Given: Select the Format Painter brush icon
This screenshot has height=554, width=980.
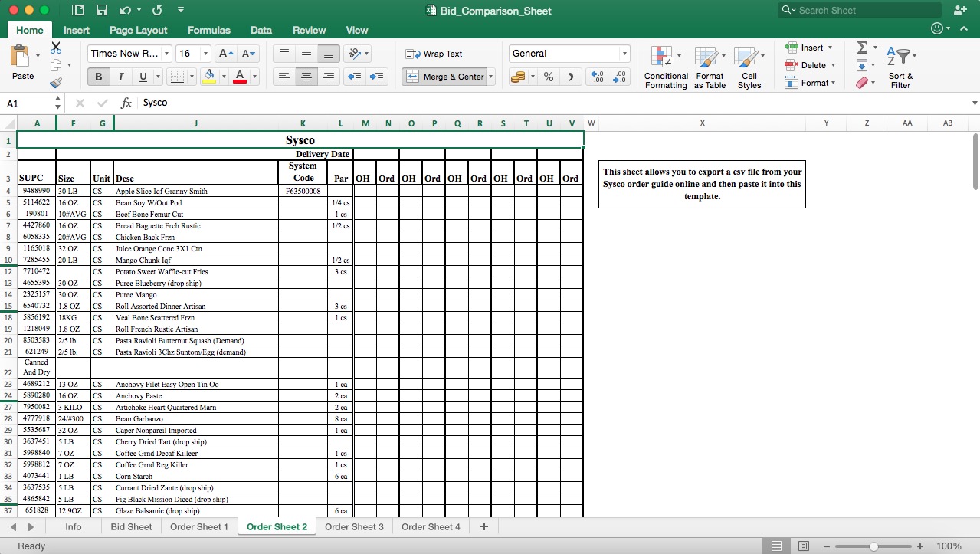Looking at the screenshot, I should pos(56,83).
